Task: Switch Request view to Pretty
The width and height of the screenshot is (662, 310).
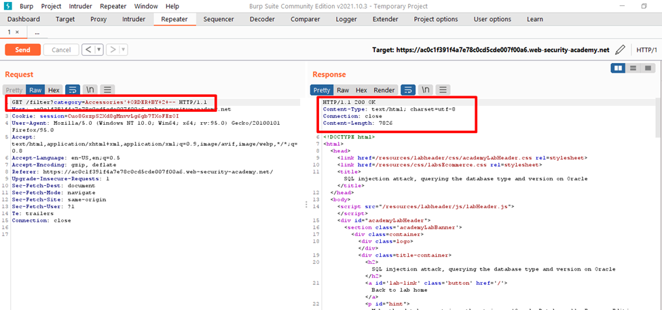Action: [x=14, y=90]
